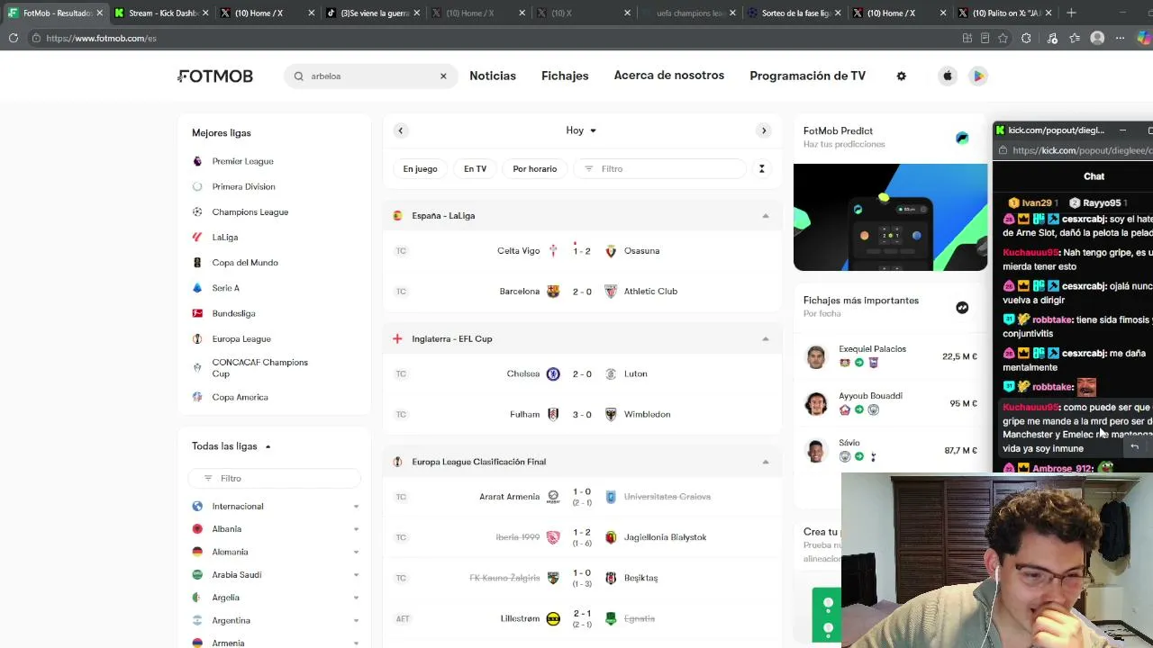Toggle collapse-all matches button beside the filter field

coord(761,169)
